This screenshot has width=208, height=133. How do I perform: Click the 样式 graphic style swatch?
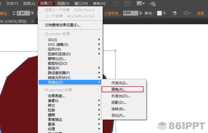160,13
